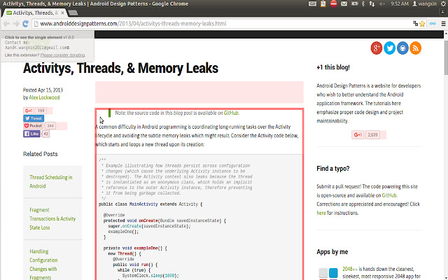Open the 9:52 AM clock menu
Image resolution: width=448 pixels, height=280 pixels.
pos(400,3)
